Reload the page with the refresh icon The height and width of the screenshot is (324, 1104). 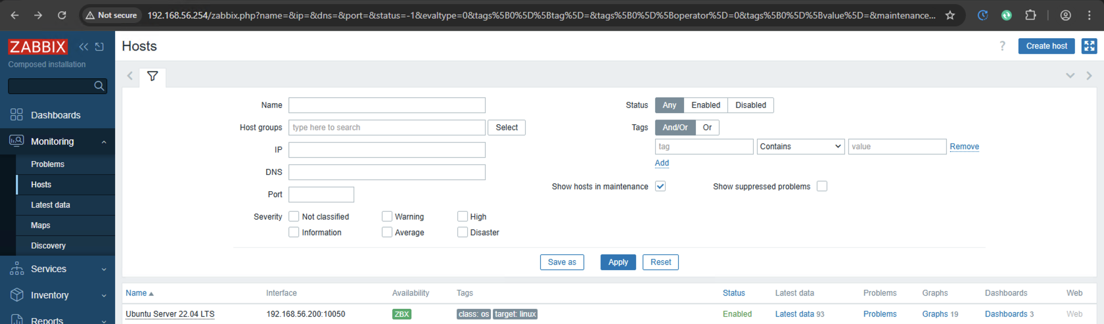pos(62,15)
